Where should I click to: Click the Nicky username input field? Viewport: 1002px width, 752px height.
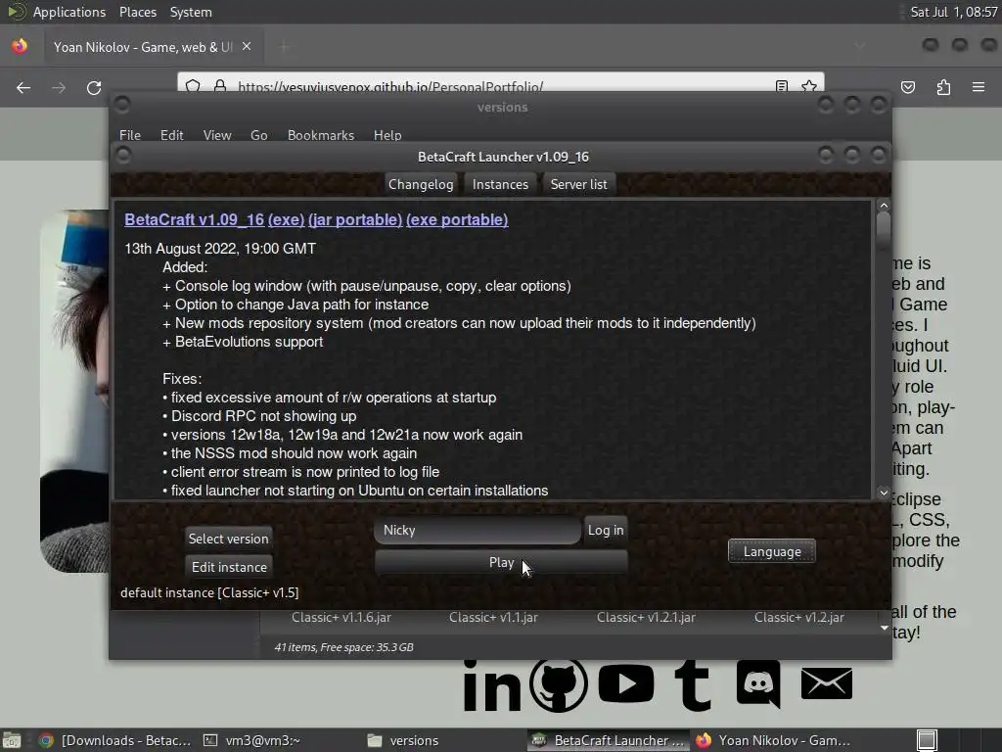[x=477, y=530]
